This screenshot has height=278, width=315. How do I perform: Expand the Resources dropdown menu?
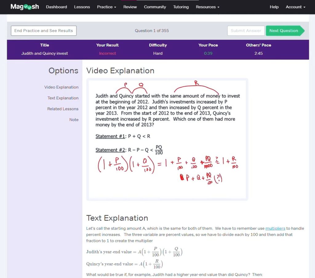point(207,7)
